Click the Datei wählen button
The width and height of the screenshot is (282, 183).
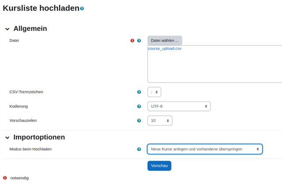tap(164, 41)
